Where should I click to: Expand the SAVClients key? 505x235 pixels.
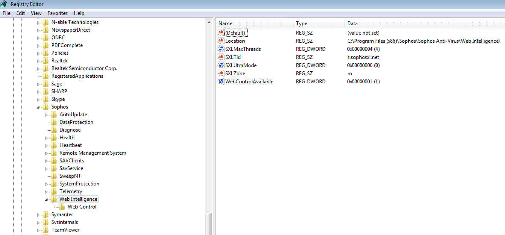click(46, 161)
